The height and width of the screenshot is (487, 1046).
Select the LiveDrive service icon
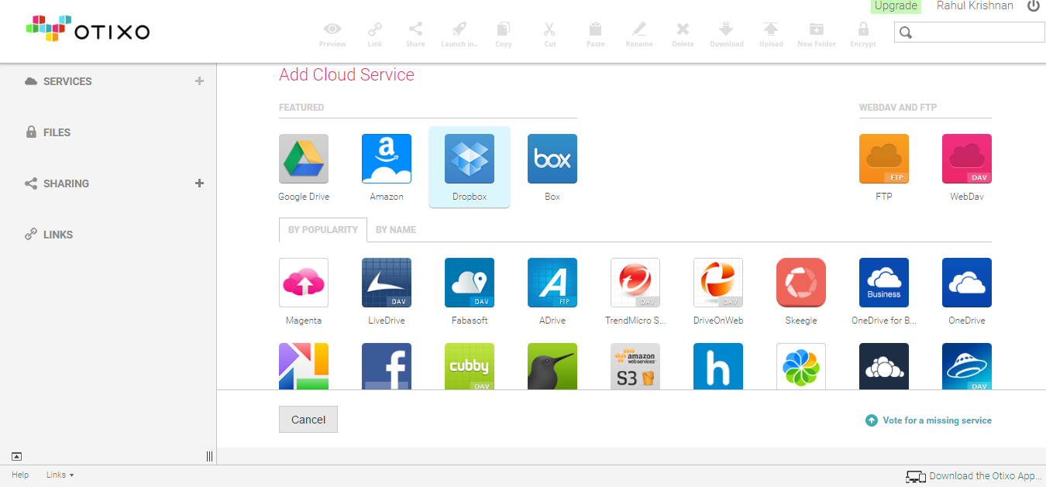tap(387, 283)
